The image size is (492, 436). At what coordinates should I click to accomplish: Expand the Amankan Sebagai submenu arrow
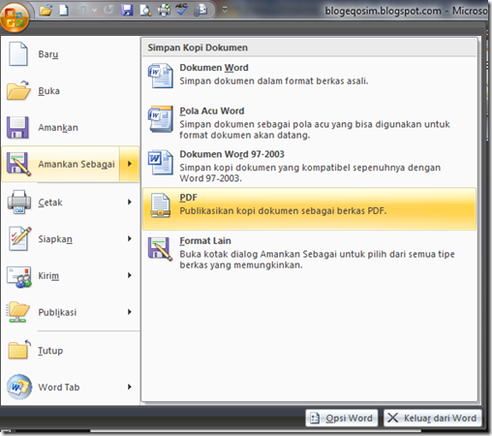coord(130,164)
